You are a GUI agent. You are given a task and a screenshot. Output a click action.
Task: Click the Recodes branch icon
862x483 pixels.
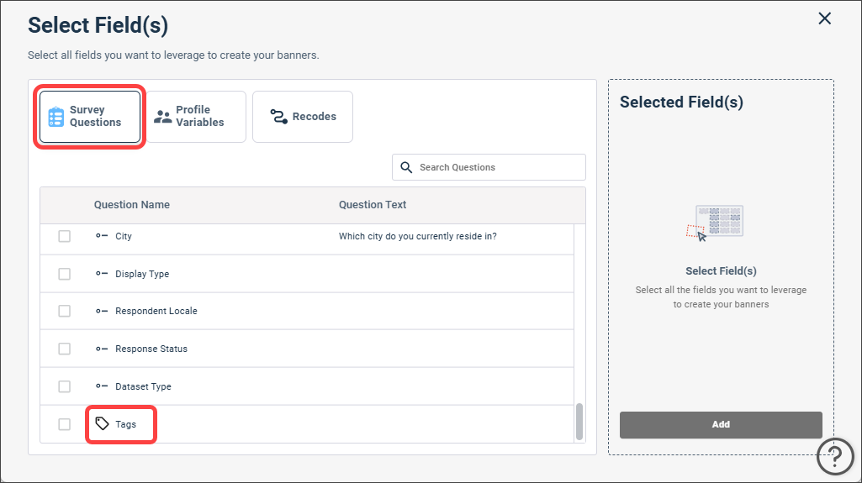pyautogui.click(x=278, y=117)
